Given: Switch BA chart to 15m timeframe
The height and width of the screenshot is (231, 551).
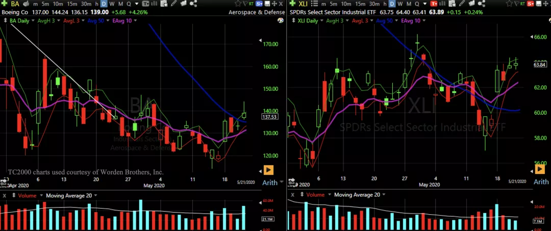Looking at the screenshot, I should point(72,4).
